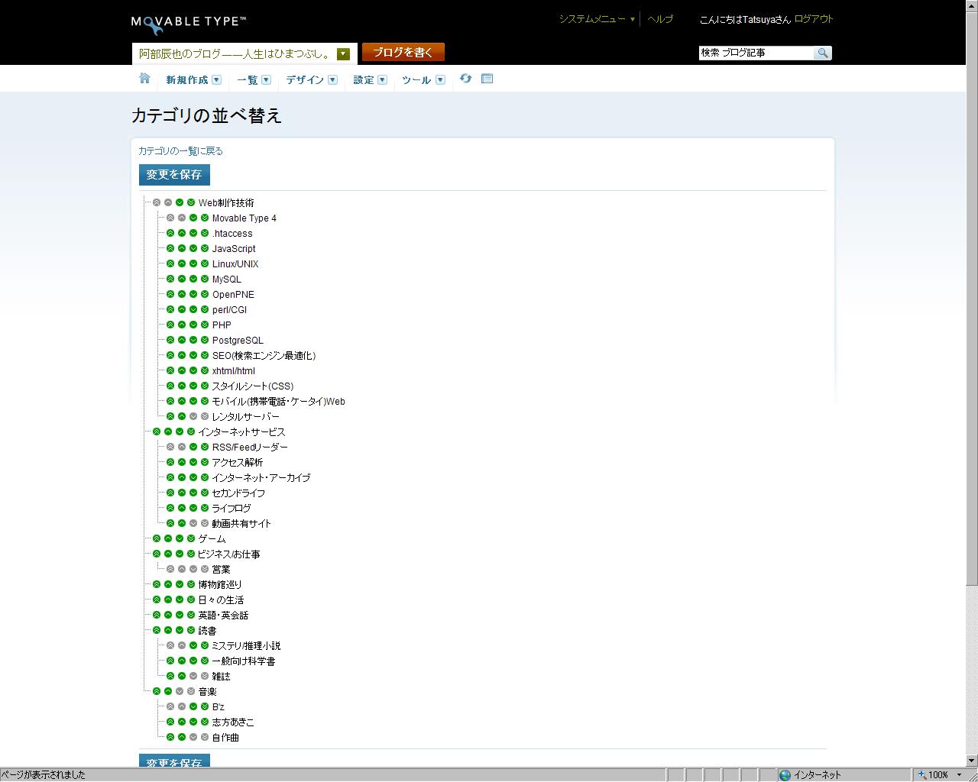Move 動画共有サイト to top of list

[x=170, y=523]
